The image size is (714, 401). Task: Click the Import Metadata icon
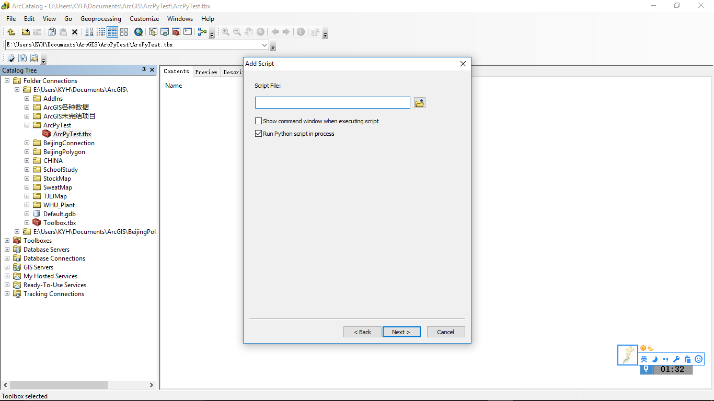[34, 58]
